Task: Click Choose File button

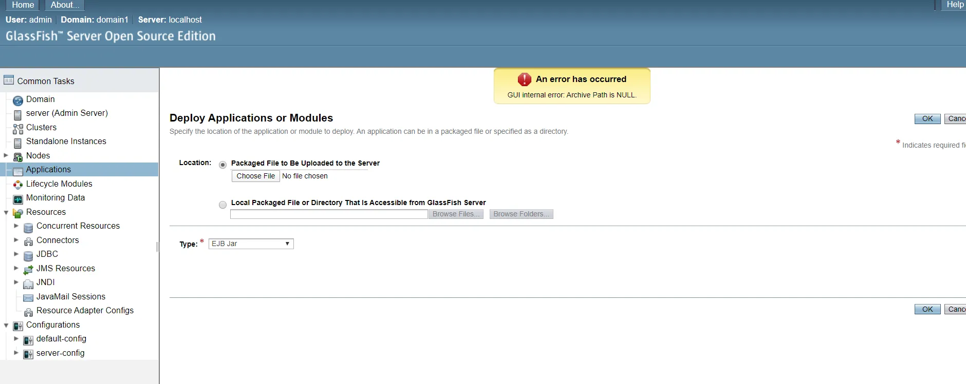Action: [x=256, y=176]
